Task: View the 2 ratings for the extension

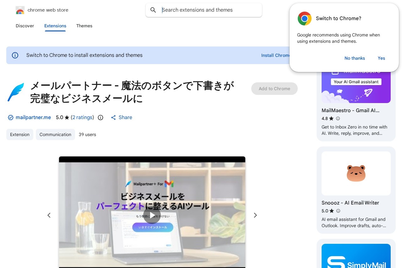Action: tap(83, 118)
